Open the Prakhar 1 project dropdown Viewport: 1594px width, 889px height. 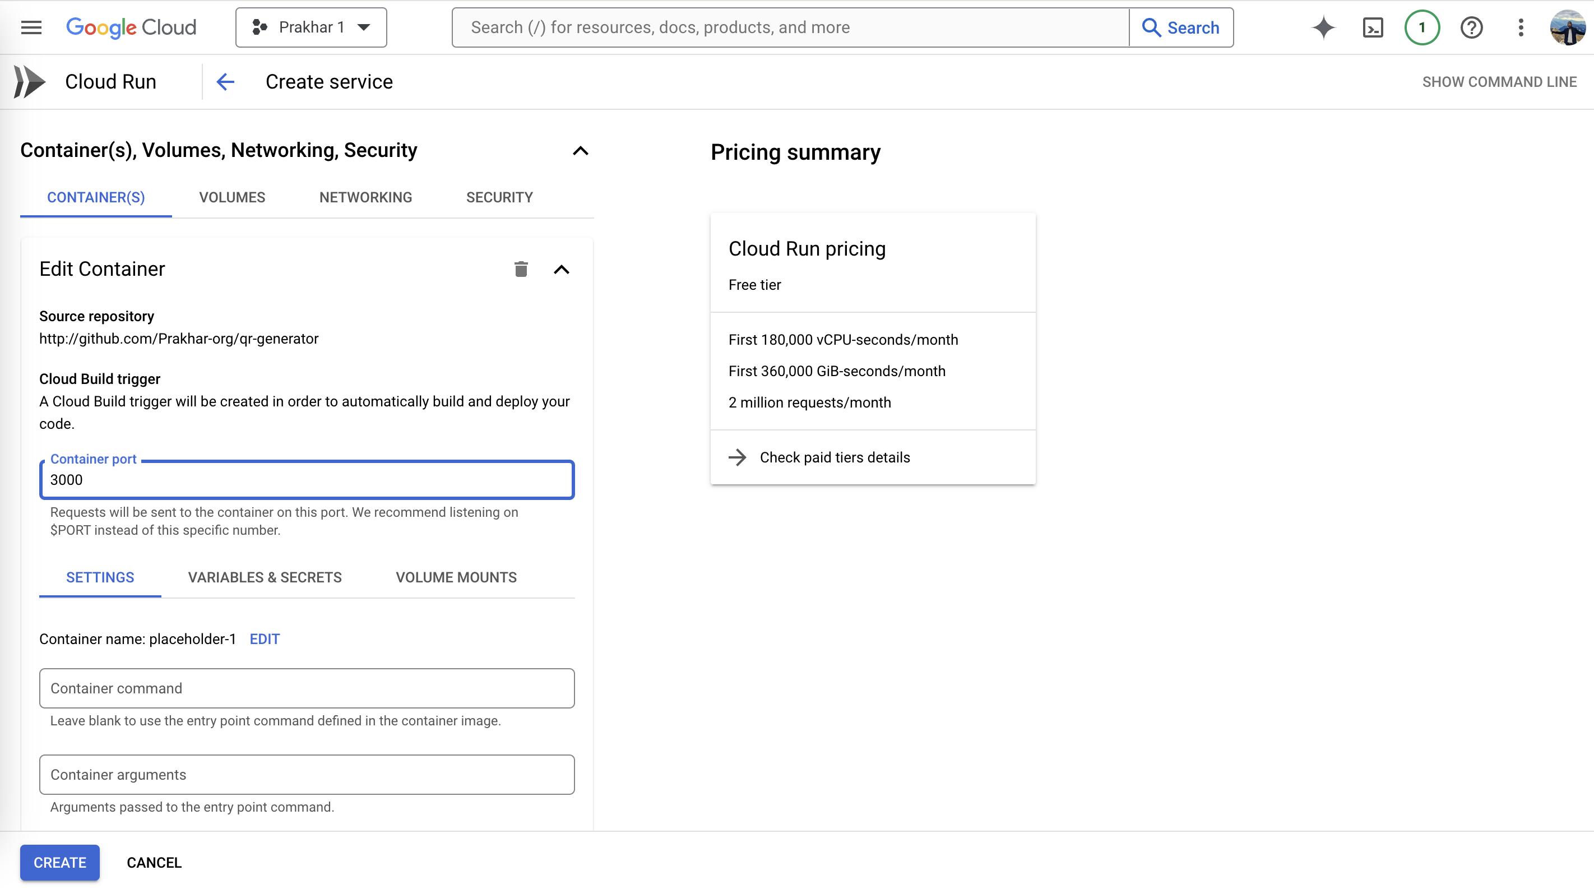(x=311, y=27)
